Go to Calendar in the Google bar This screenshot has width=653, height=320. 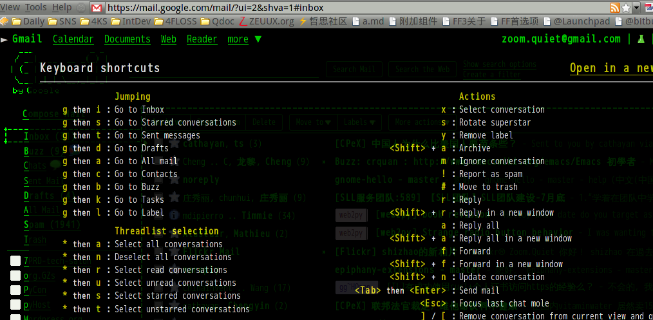[73, 39]
